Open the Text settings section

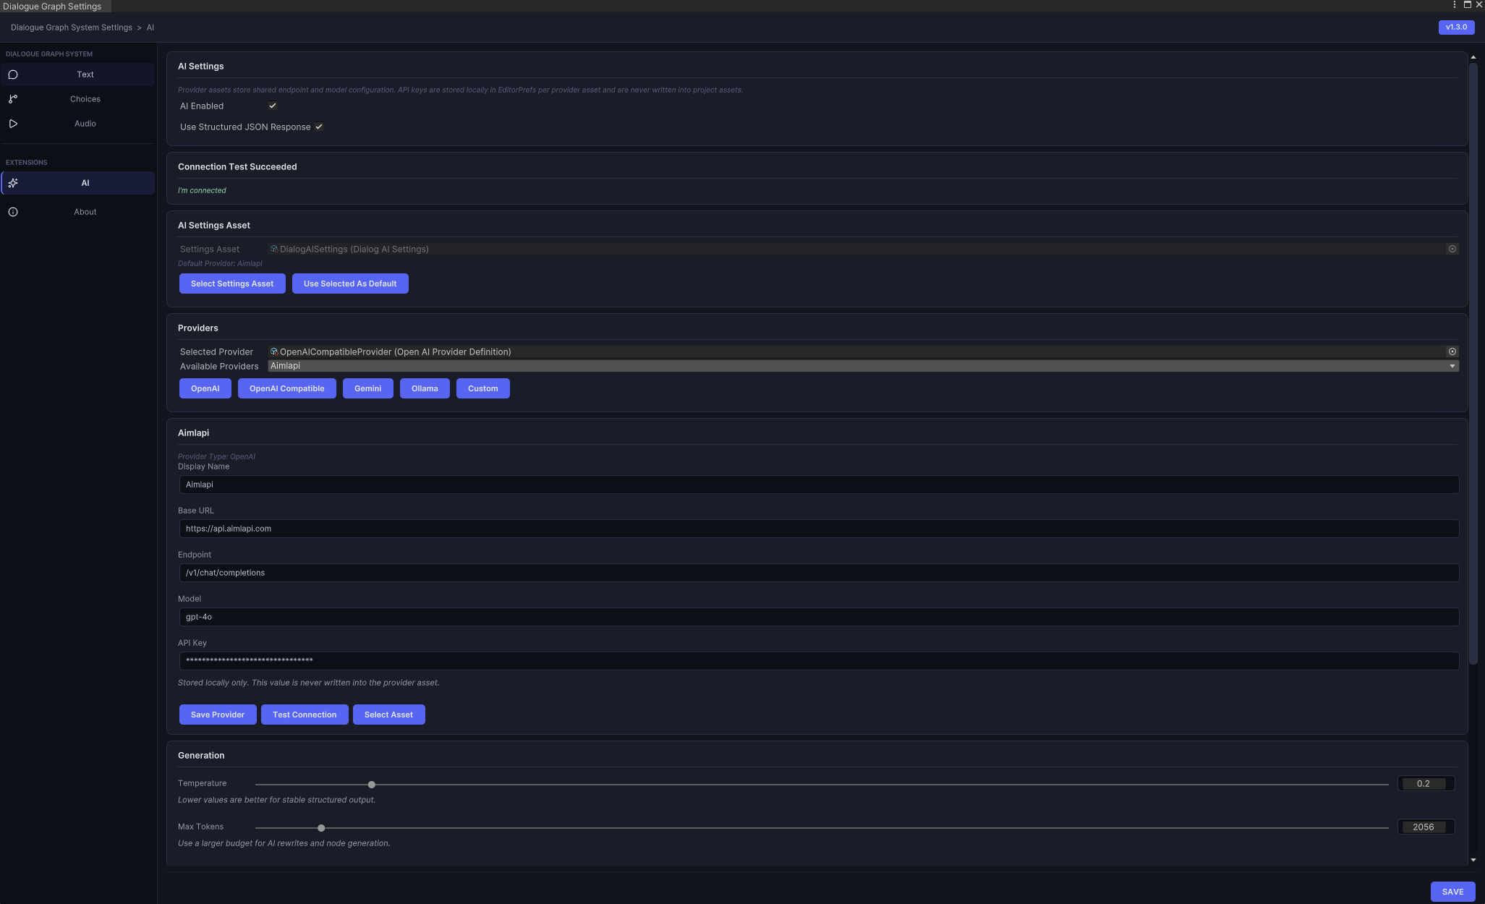point(77,74)
